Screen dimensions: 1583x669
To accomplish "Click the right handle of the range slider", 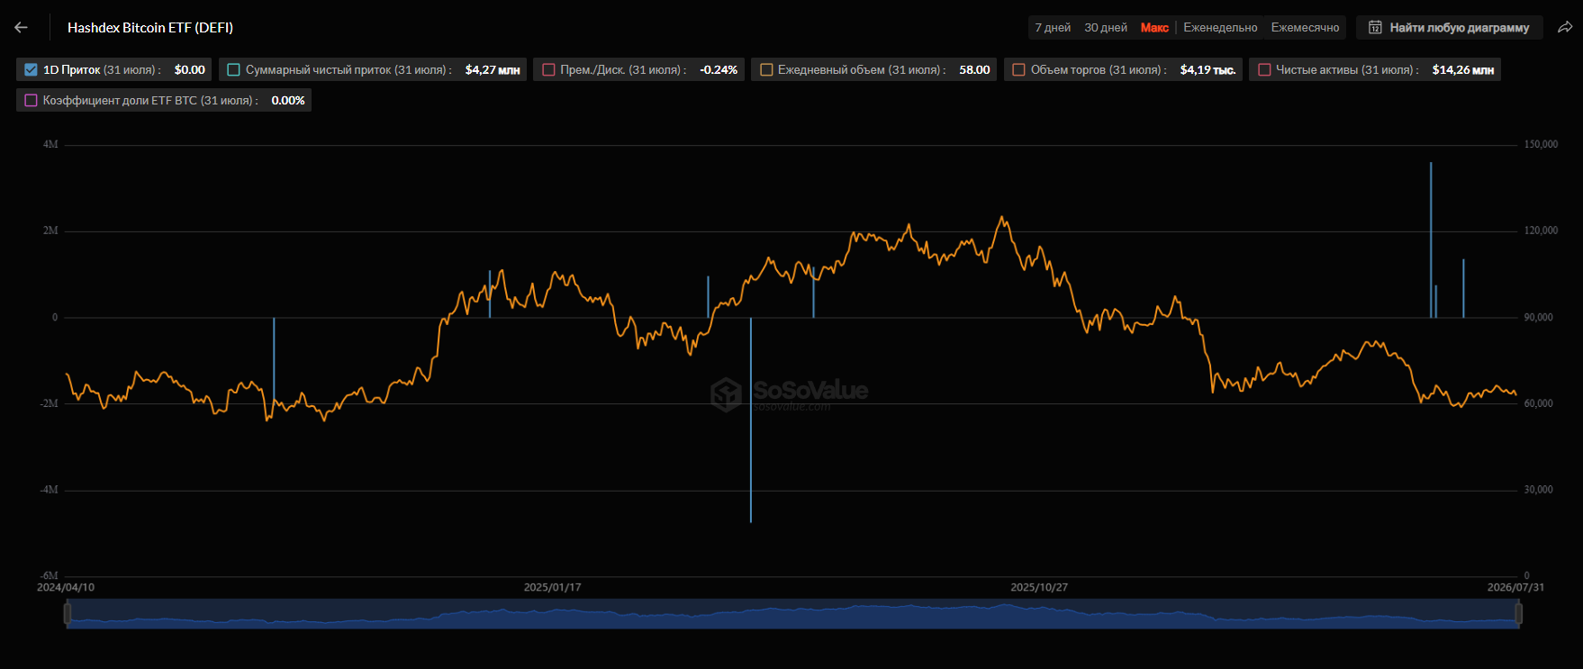I will 1519,614.
